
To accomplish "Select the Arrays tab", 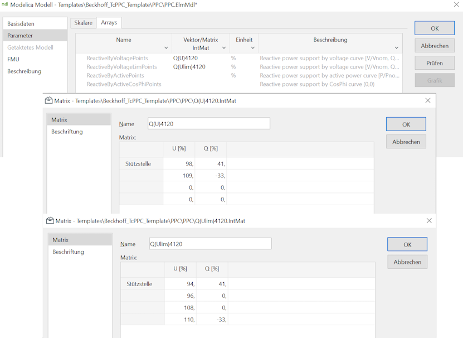I will point(109,22).
